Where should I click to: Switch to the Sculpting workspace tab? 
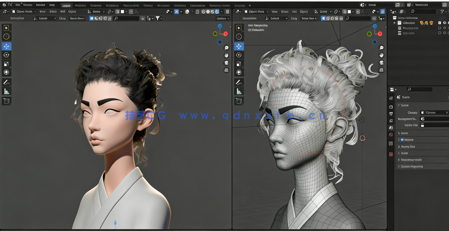click(96, 5)
